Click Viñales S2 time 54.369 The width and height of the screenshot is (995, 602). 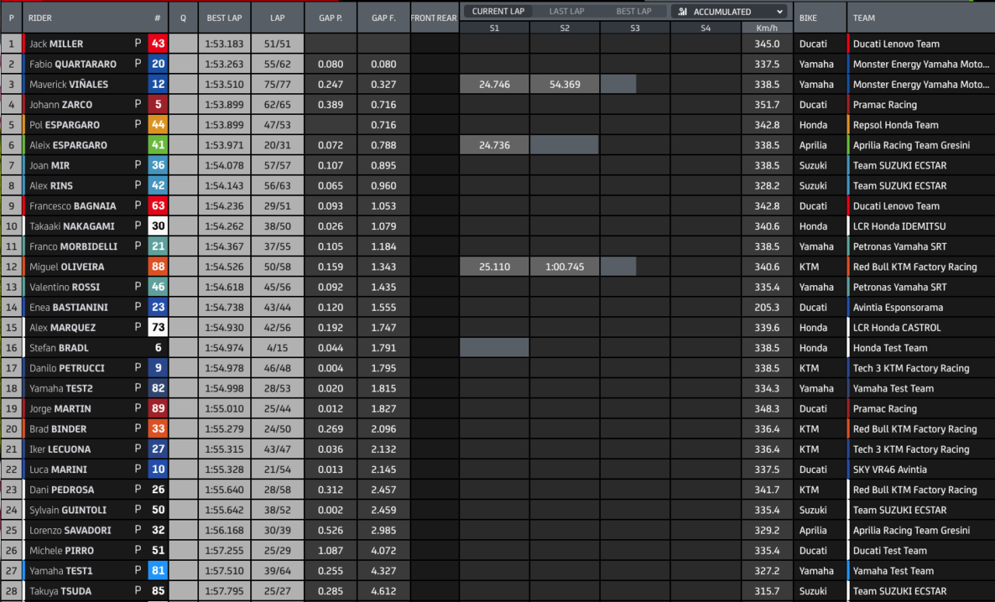pyautogui.click(x=564, y=85)
